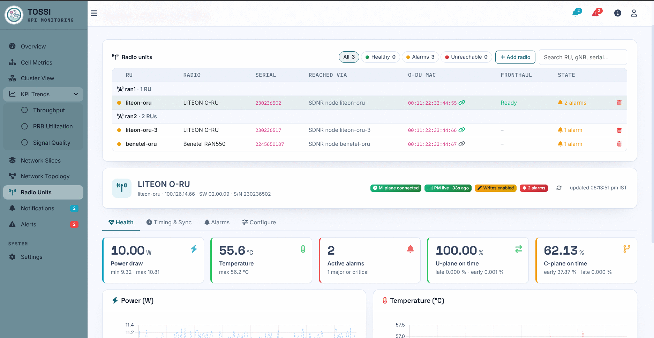This screenshot has width=654, height=338.
Task: Open the user profile icon
Action: coord(634,13)
